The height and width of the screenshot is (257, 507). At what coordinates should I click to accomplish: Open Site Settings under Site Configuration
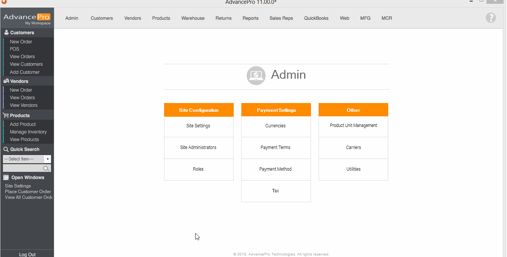click(198, 126)
